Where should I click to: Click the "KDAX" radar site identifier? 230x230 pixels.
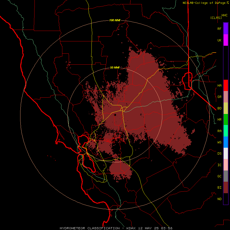131,228
